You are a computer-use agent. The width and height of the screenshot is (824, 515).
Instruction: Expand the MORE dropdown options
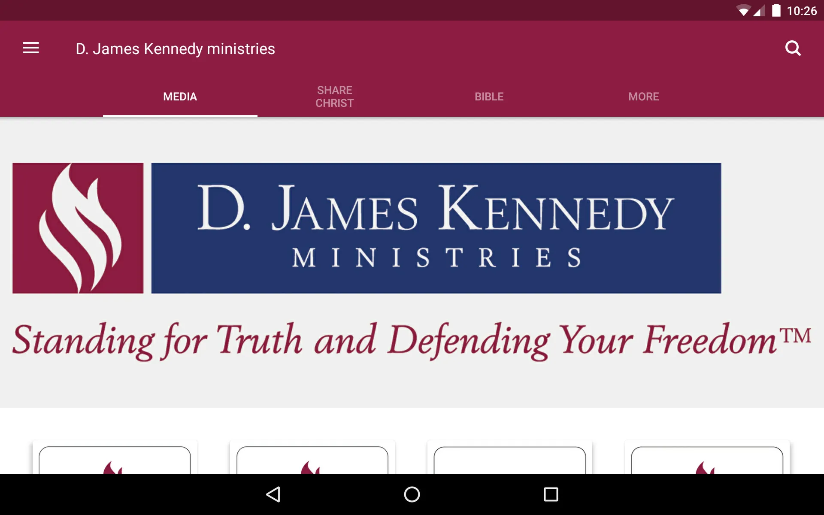pos(643,96)
